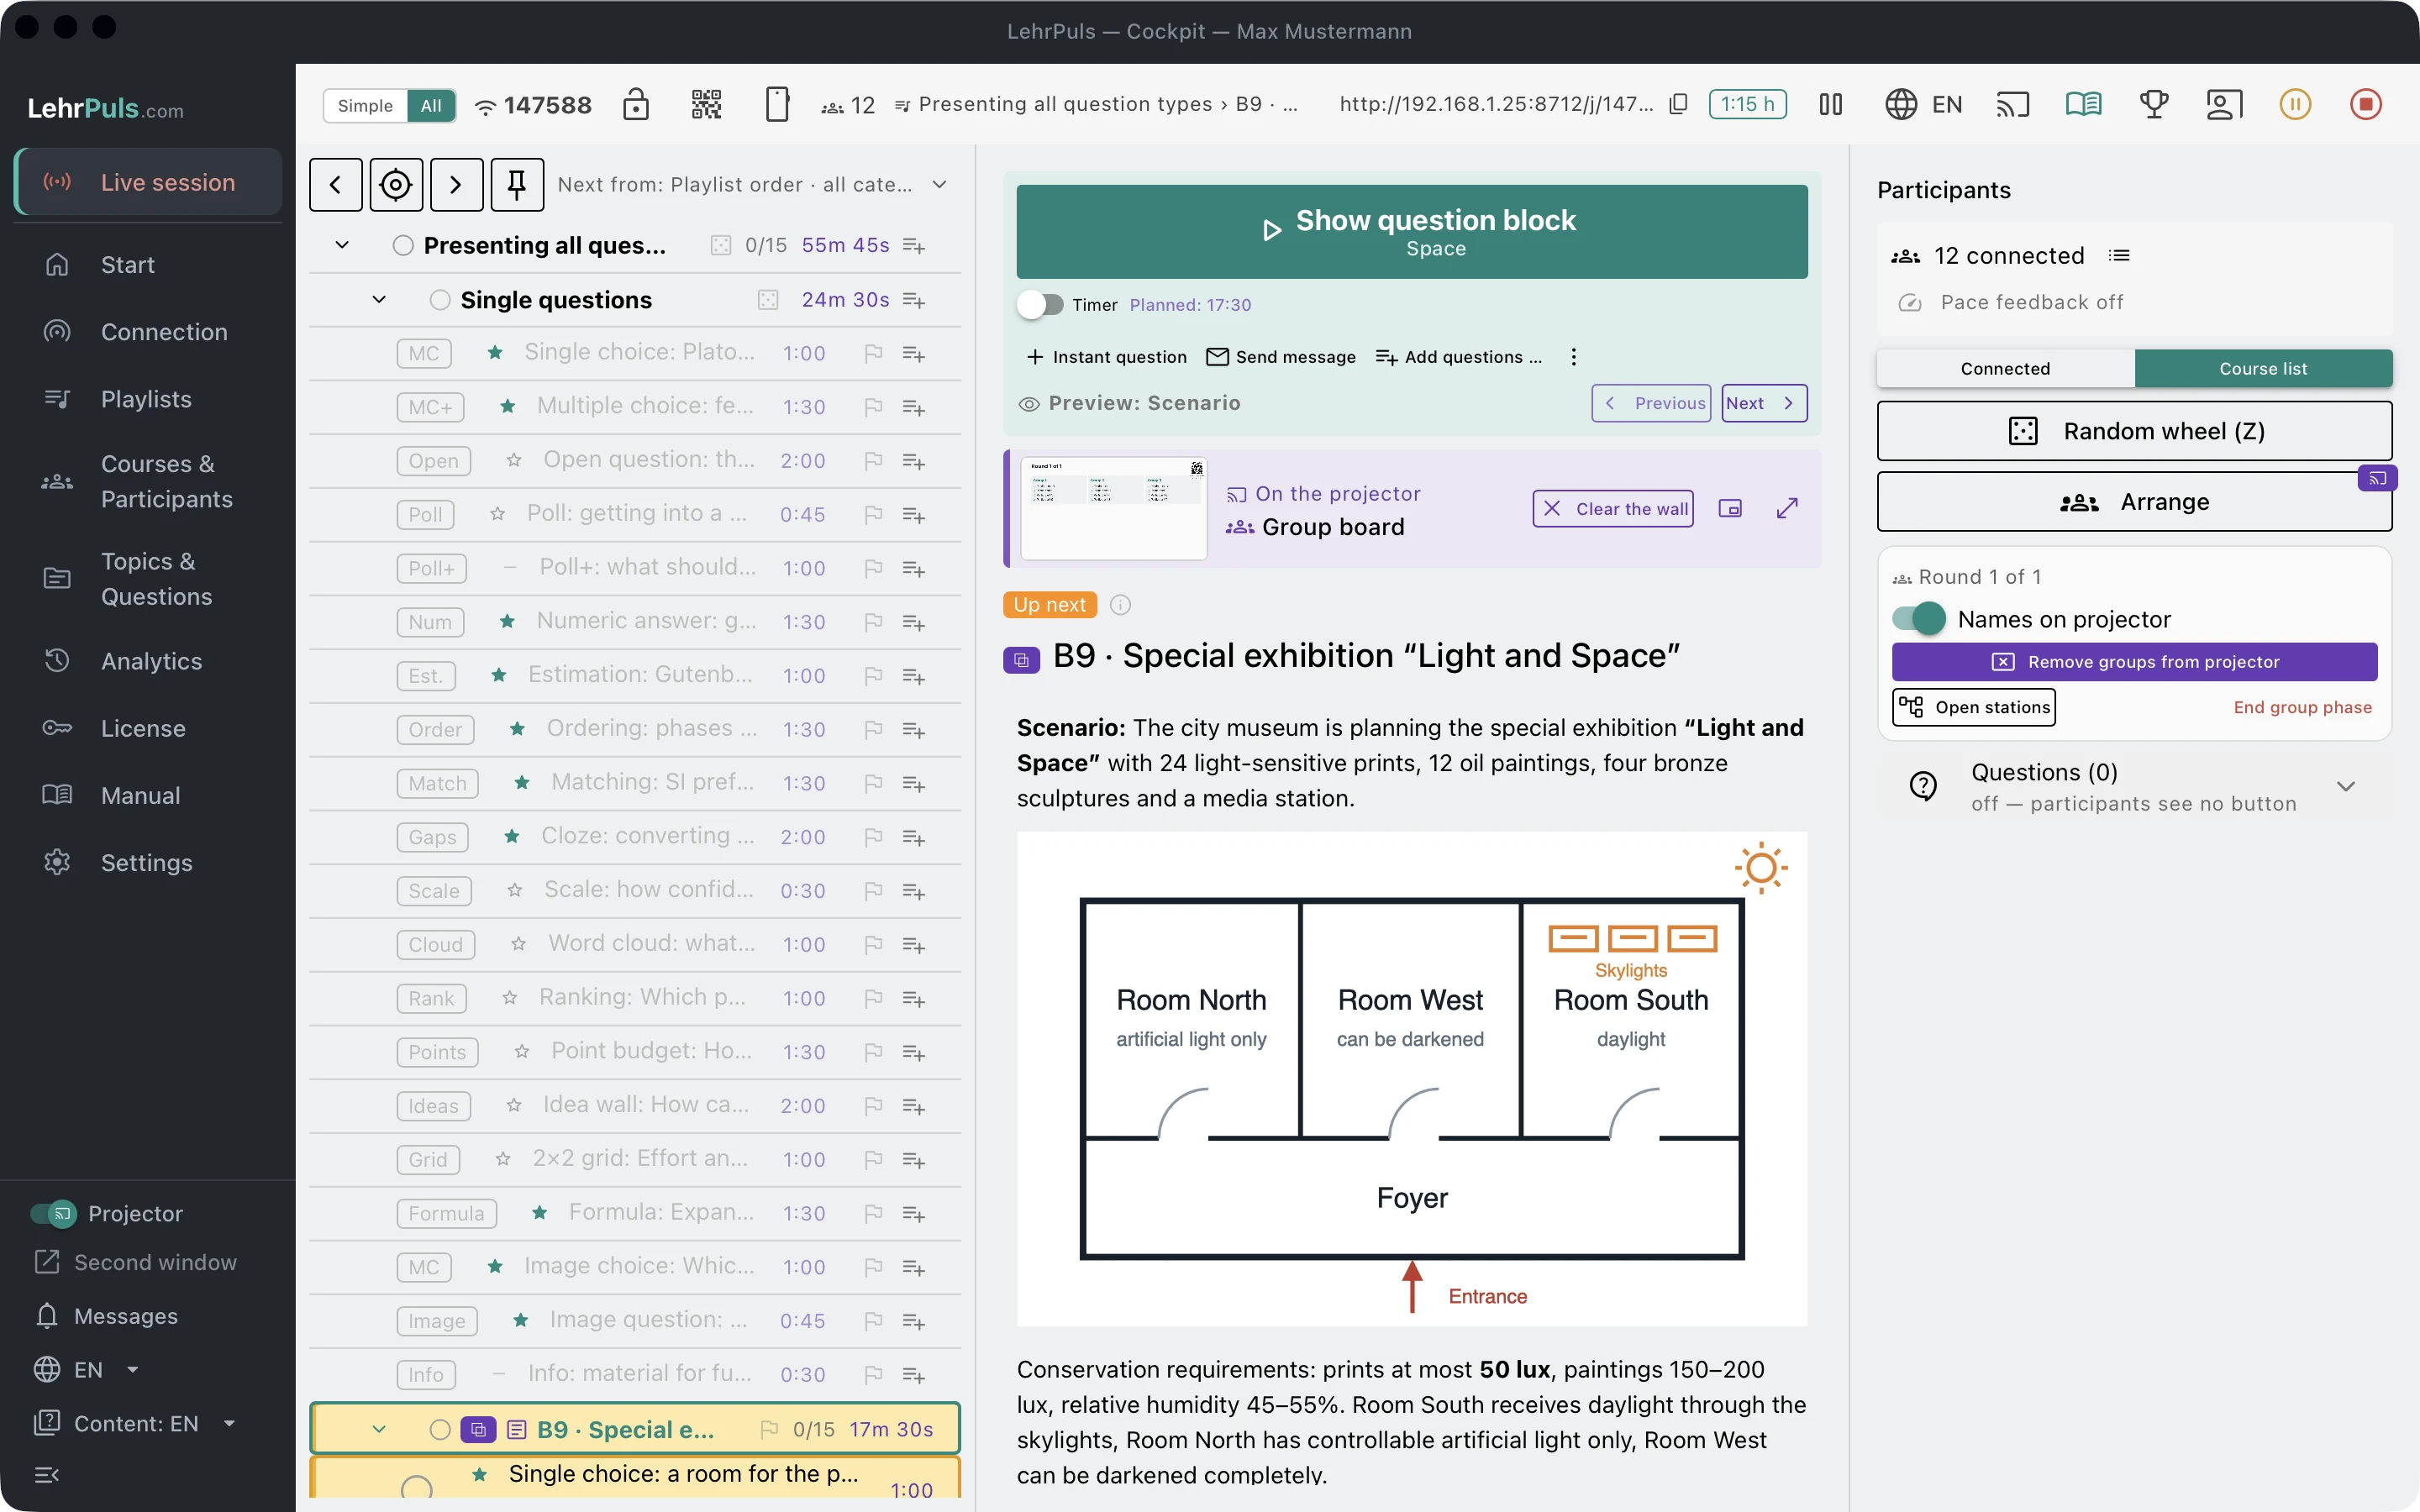Open the phone preview icon

pyautogui.click(x=777, y=104)
